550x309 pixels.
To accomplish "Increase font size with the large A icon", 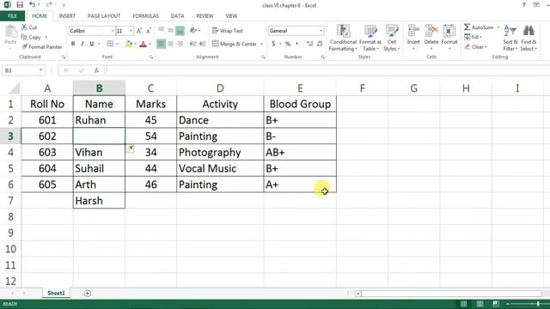I will (139, 31).
